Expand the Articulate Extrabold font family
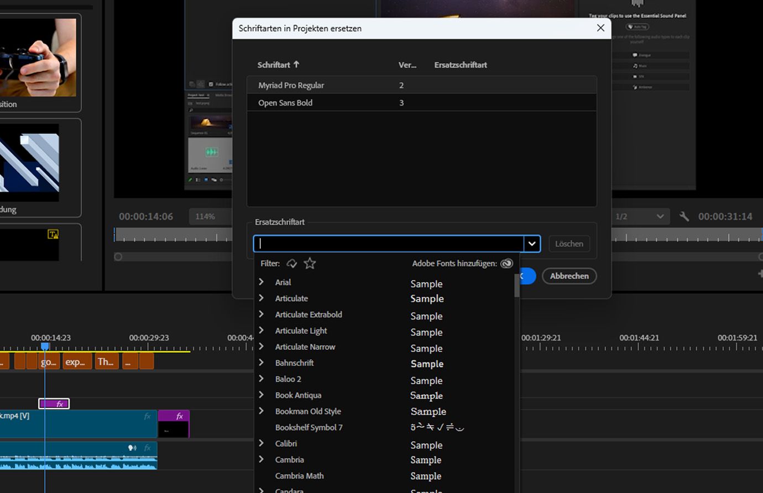This screenshot has width=763, height=493. [x=262, y=314]
